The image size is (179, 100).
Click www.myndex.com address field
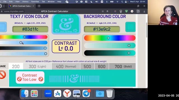(x=14, y=11)
